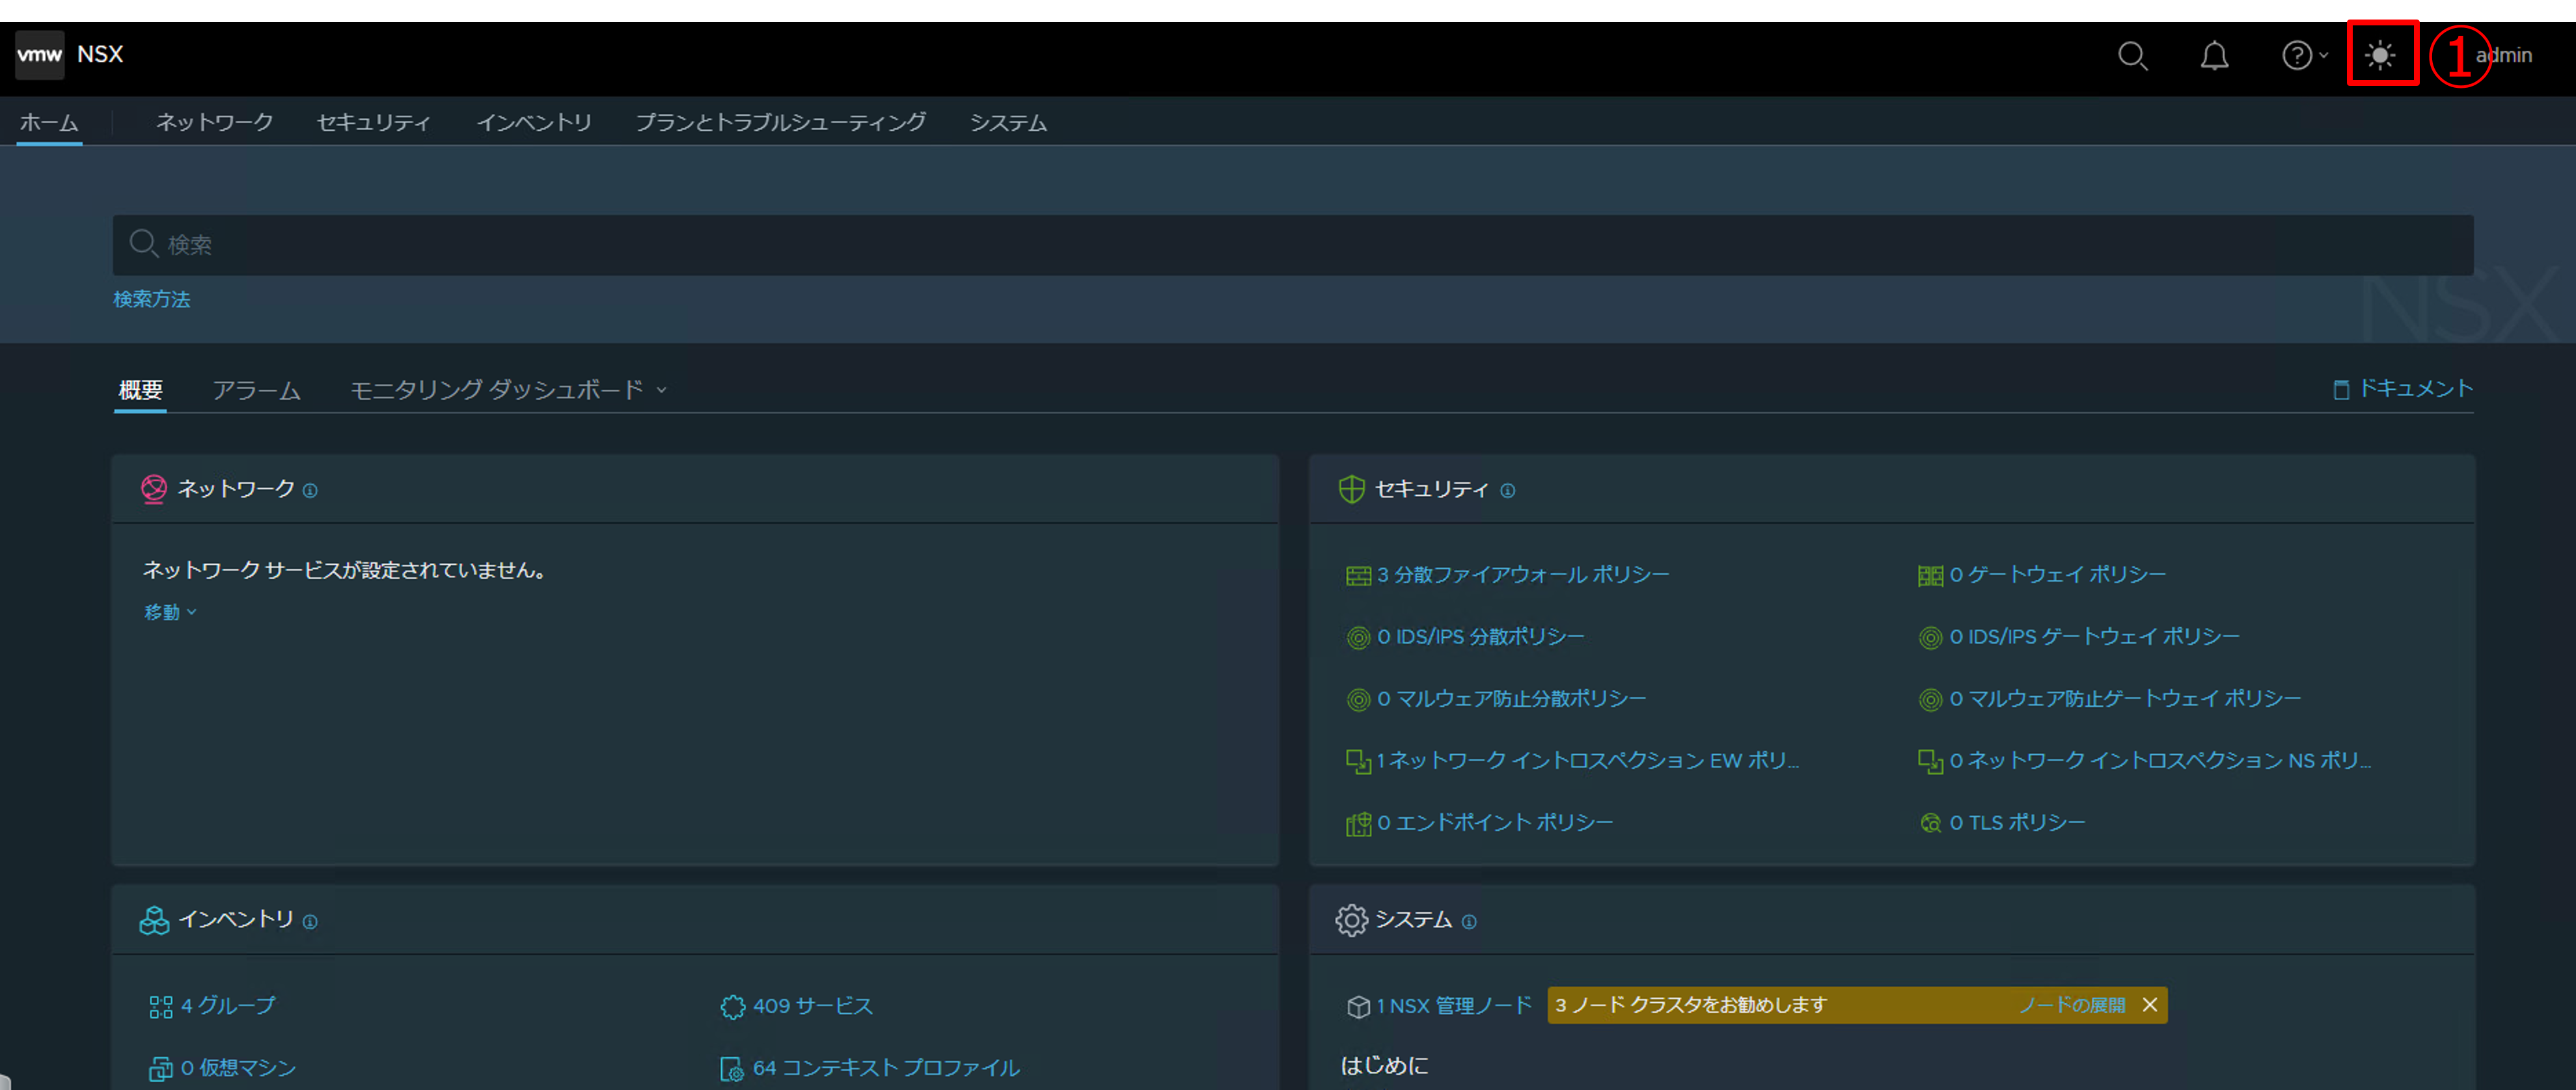Switch to the アラーム tab

click(256, 389)
